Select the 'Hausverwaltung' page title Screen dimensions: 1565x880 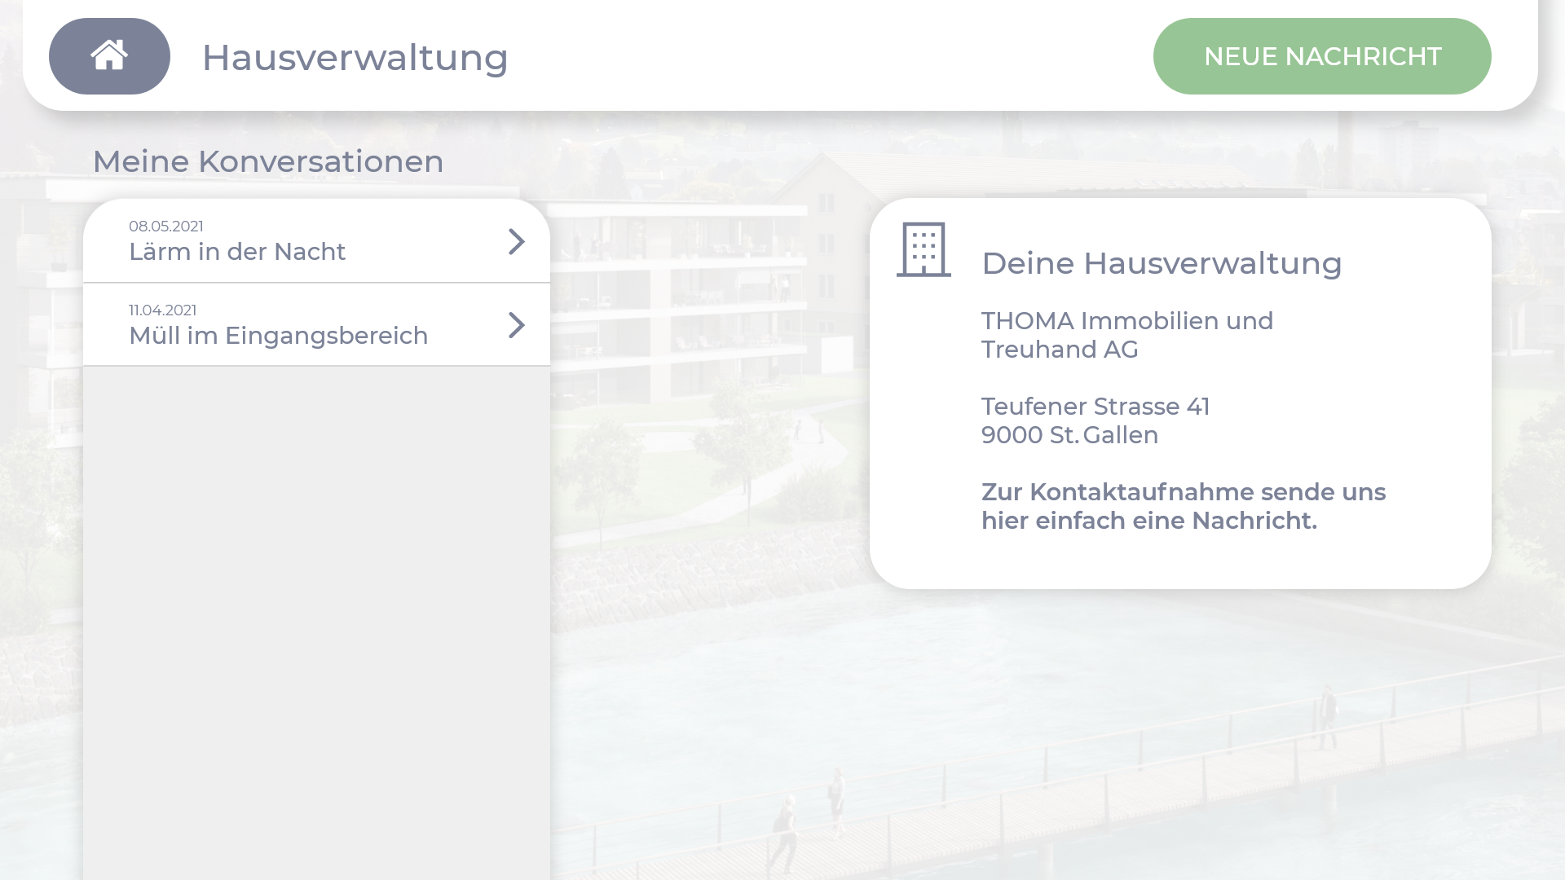355,57
